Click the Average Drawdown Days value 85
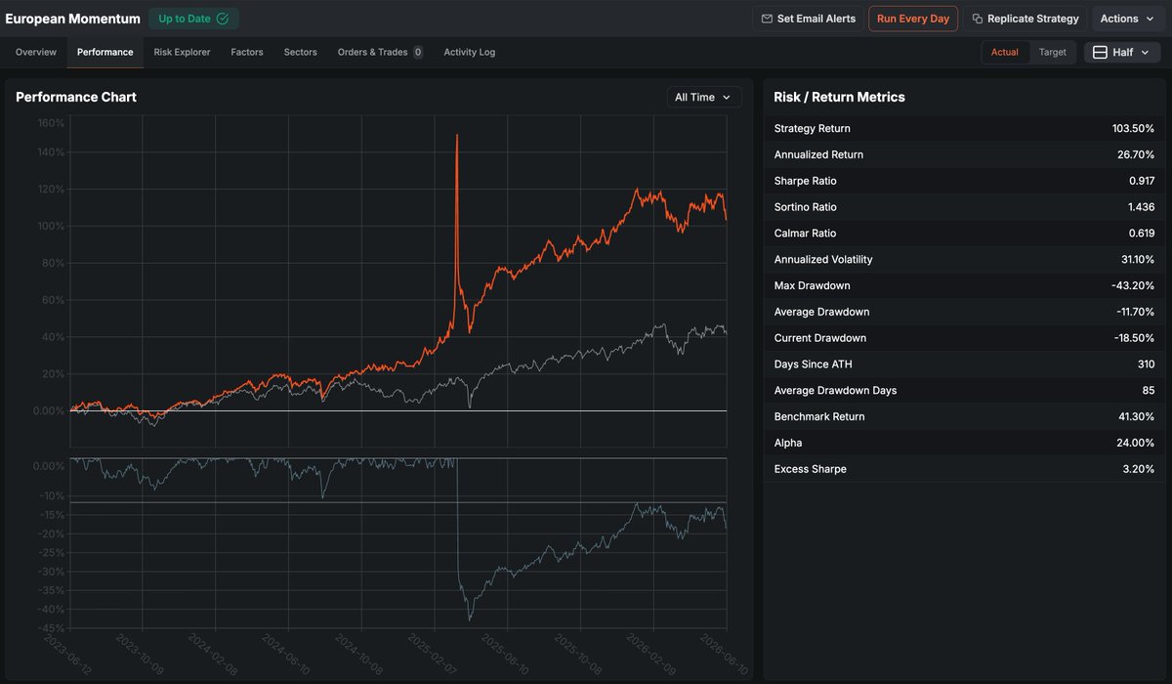This screenshot has height=684, width=1172. pyautogui.click(x=1149, y=391)
